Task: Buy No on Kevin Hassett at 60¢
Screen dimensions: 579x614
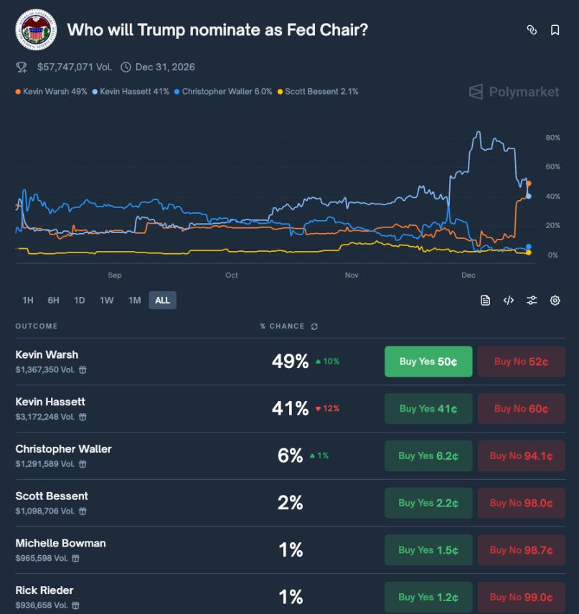Action: click(521, 409)
